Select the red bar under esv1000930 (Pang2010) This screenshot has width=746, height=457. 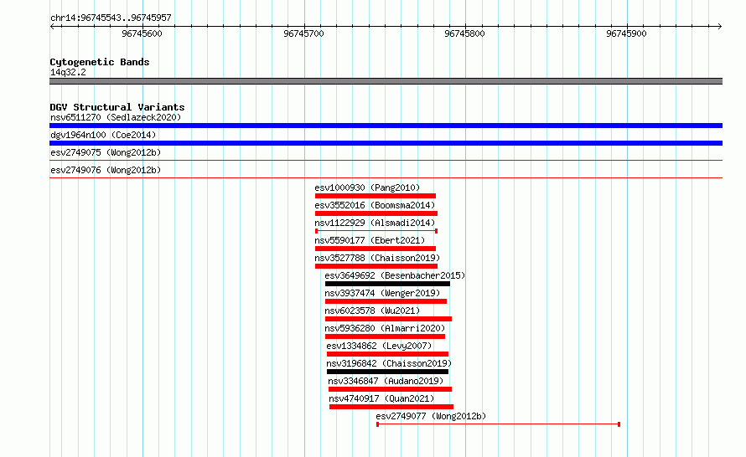click(x=376, y=196)
